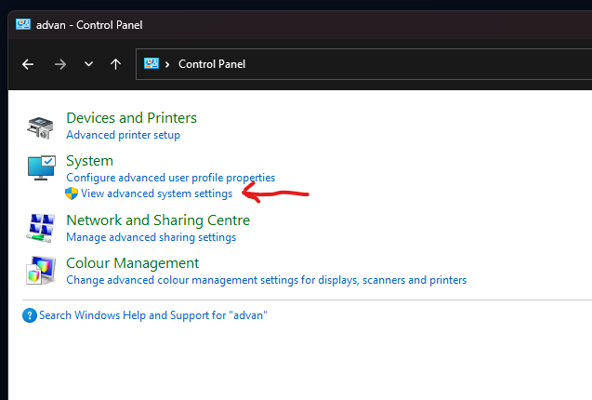Expand the address bar chevron before Control Panel
This screenshot has height=400, width=592.
coord(167,64)
